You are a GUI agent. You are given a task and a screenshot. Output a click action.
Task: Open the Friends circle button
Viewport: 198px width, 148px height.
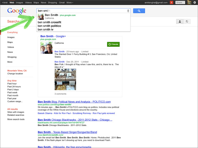[113, 44]
